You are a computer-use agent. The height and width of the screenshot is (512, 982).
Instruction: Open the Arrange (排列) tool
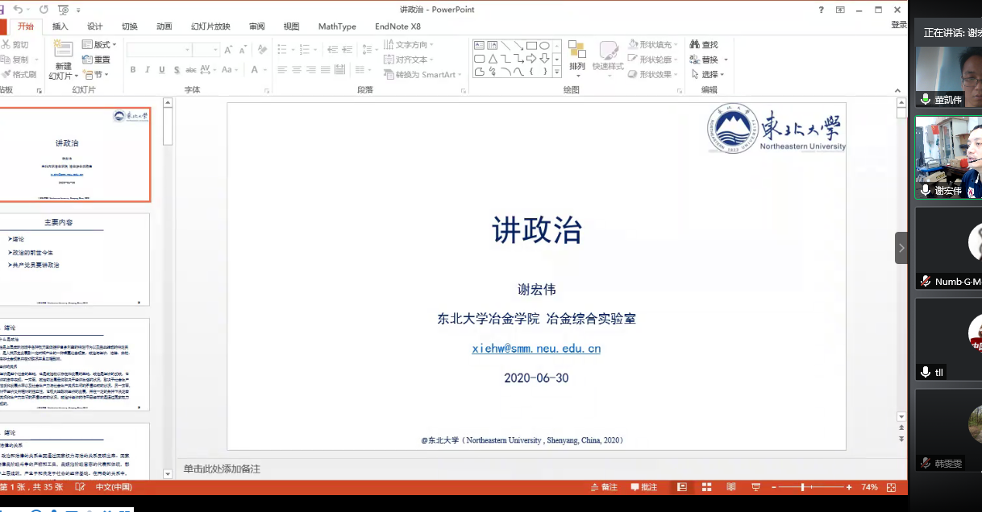point(576,56)
